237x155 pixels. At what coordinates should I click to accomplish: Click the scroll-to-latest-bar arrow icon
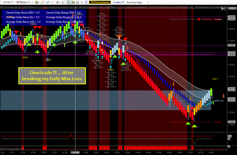[223, 9]
